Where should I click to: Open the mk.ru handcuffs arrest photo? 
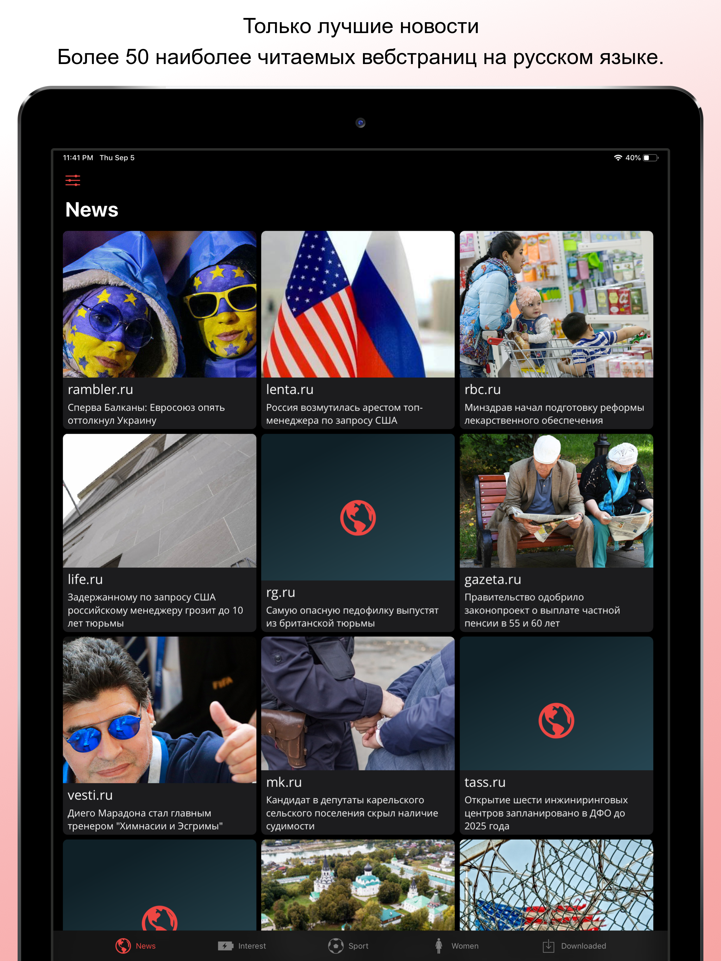click(x=358, y=704)
